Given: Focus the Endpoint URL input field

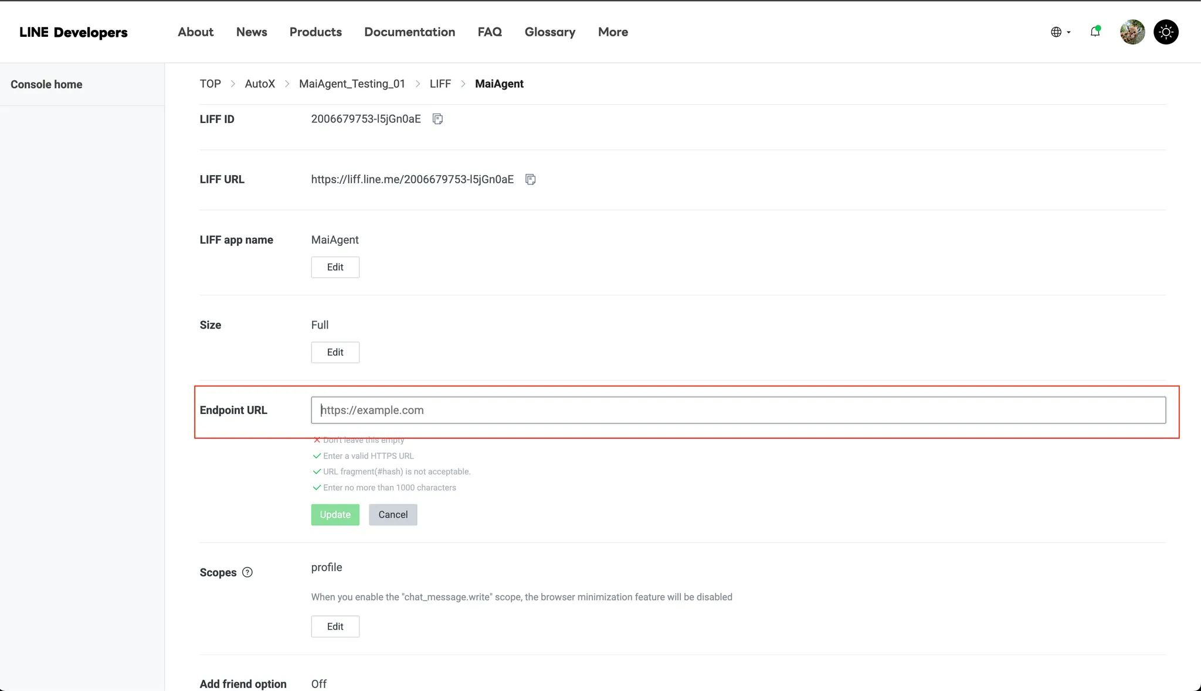Looking at the screenshot, I should [x=738, y=410].
